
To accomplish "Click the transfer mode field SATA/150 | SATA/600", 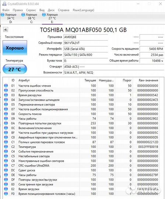I will point(85,55).
